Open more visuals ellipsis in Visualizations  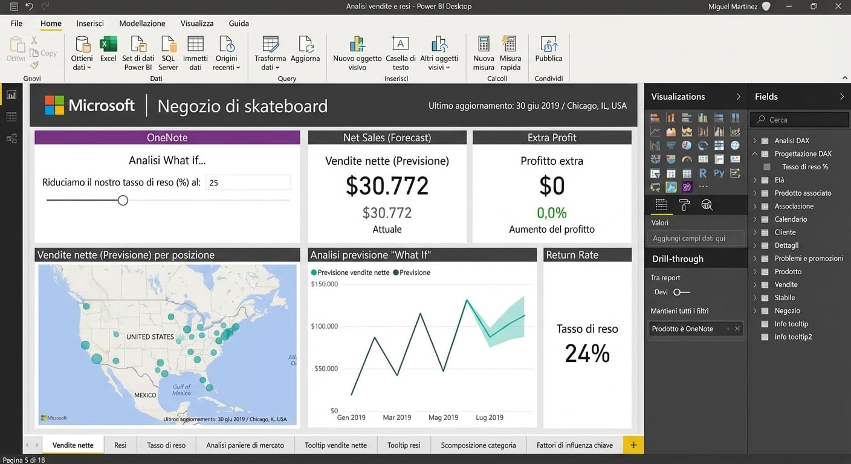703,187
